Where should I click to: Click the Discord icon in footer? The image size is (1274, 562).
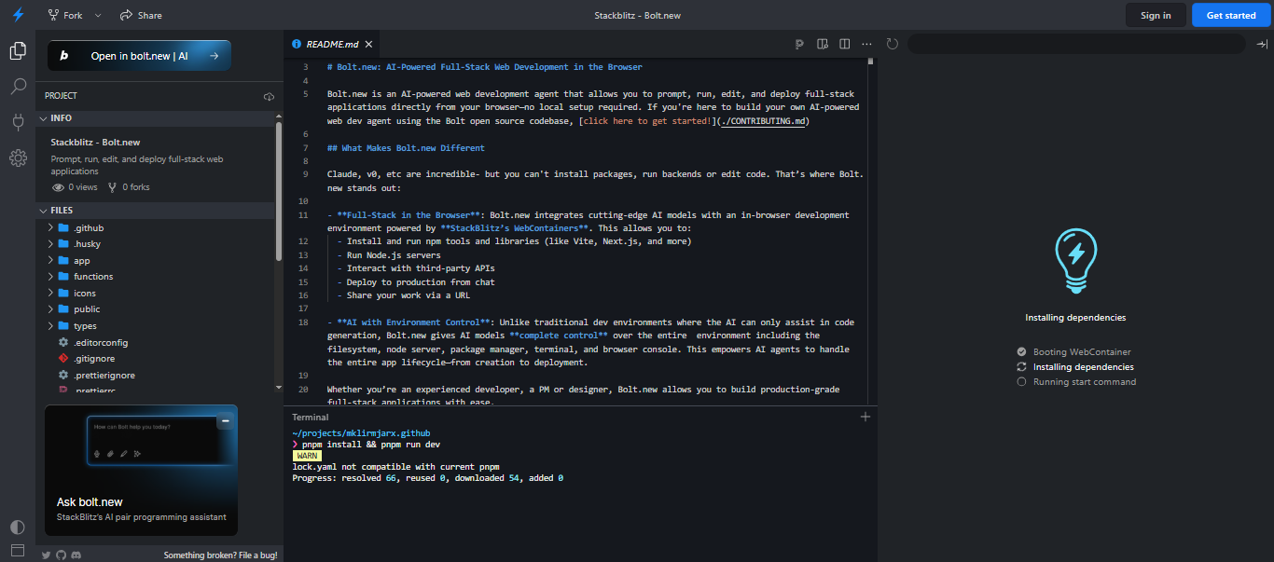point(76,555)
